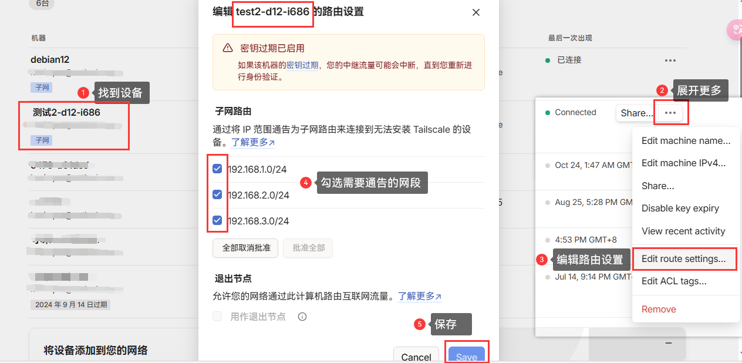Open 了解更多 link under 子网路由
Image resolution: width=742 pixels, height=363 pixels.
click(x=253, y=142)
